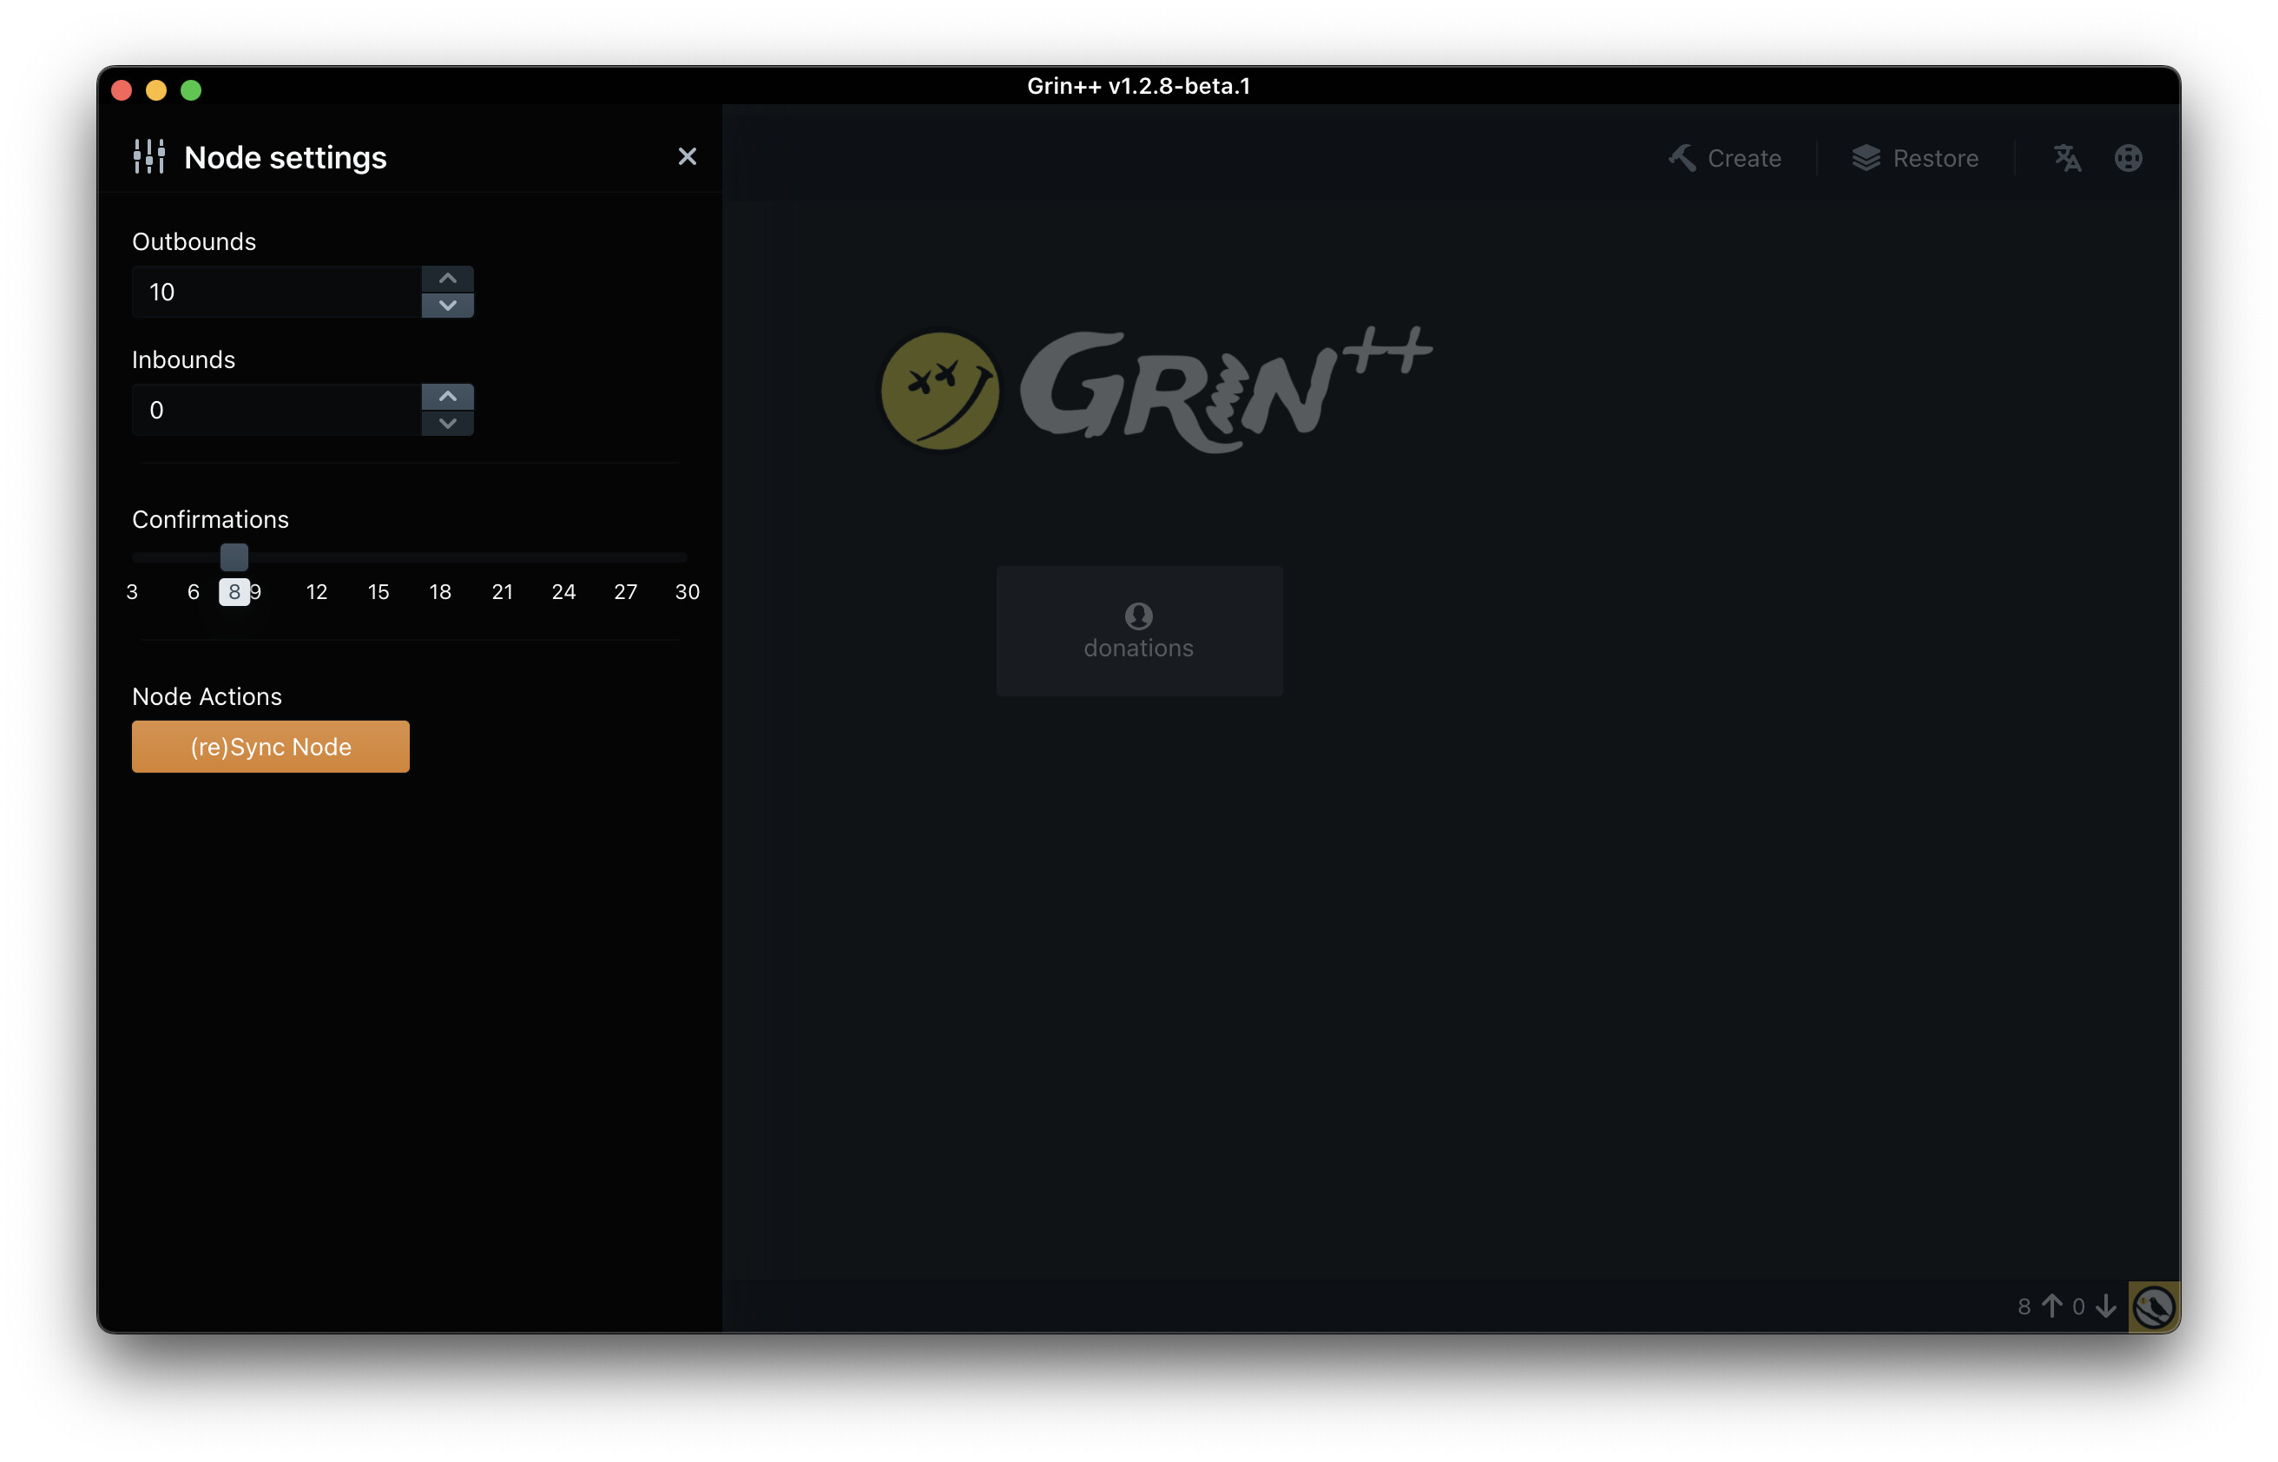Click the green macOS zoom window button
Viewport: 2278px width, 1462px height.
[191, 90]
